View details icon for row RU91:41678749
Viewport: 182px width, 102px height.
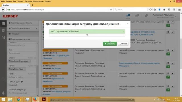(x=168, y=50)
